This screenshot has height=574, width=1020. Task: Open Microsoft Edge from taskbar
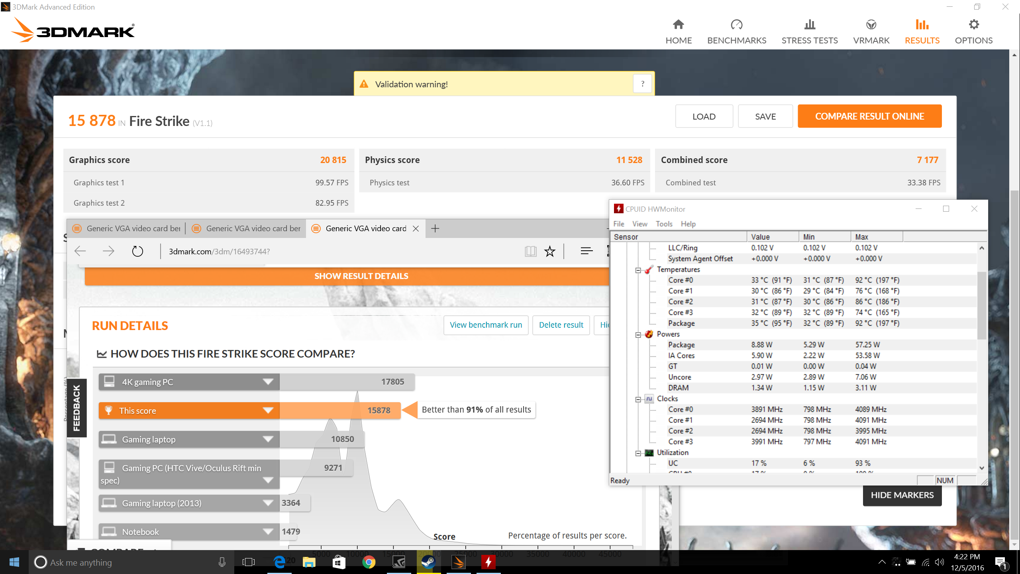pos(279,562)
